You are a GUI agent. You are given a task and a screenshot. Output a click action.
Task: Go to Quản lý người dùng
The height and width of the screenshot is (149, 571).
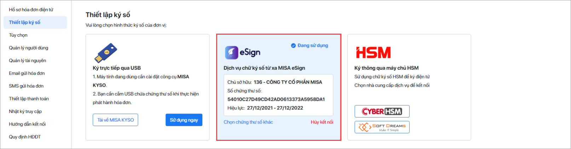point(29,48)
